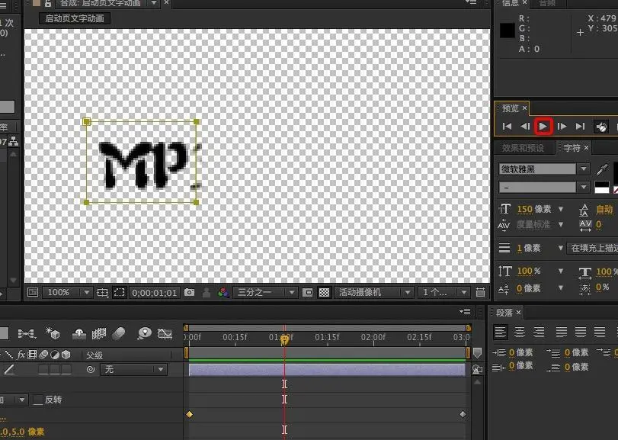This screenshot has width=618, height=440.
Task: Jump to last frame in Preview panel
Action: (x=580, y=127)
